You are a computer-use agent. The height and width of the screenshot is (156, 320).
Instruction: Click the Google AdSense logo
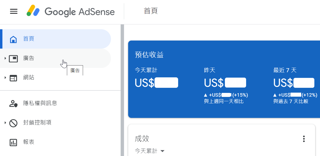[70, 12]
